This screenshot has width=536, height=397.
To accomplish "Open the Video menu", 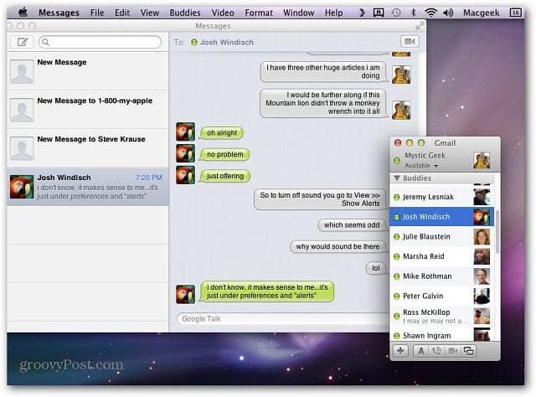I will coord(223,13).
